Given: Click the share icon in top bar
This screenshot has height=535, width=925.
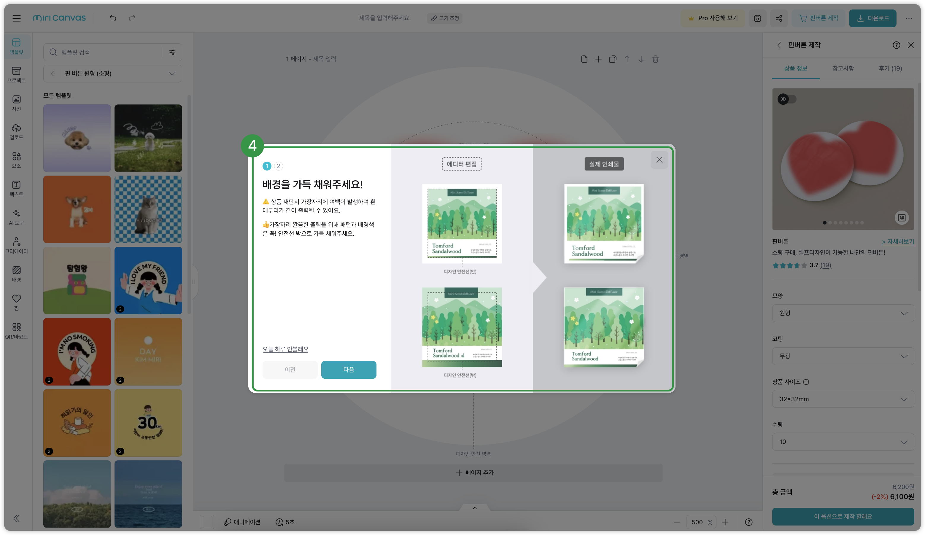Looking at the screenshot, I should click(x=778, y=18).
